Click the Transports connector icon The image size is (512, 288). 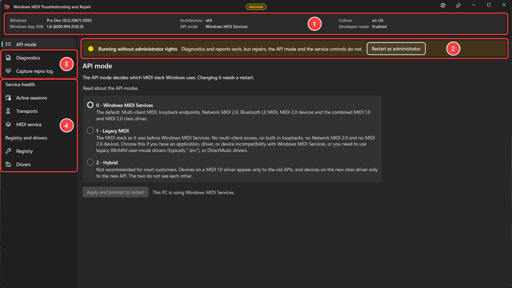[8, 111]
